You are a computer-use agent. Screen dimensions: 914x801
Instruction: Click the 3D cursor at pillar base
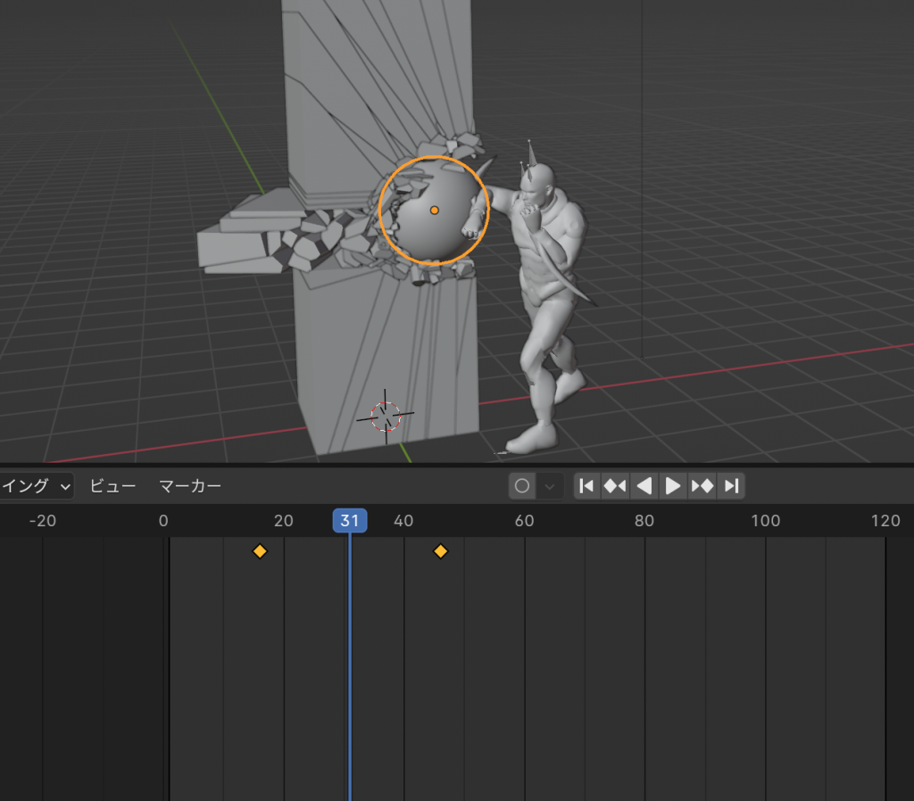click(386, 416)
